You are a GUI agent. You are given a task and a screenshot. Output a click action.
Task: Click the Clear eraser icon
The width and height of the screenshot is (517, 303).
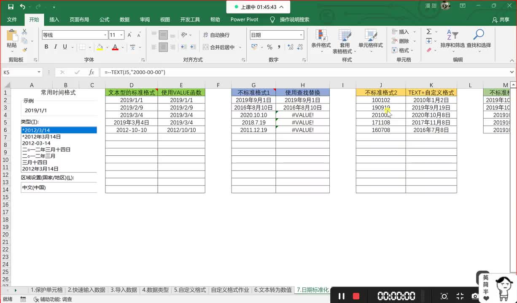point(429,50)
